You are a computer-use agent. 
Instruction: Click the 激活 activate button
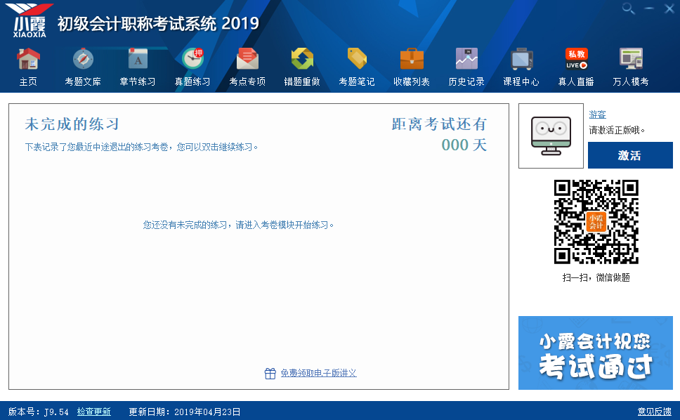tap(630, 155)
